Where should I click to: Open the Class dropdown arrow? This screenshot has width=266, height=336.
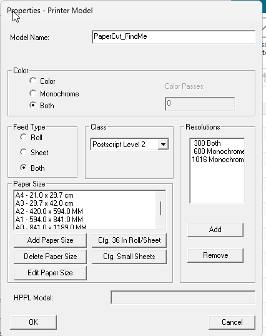coord(163,144)
